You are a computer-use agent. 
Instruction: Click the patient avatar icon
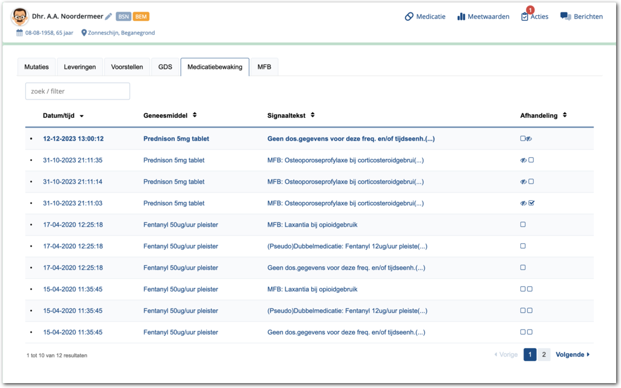coord(20,17)
